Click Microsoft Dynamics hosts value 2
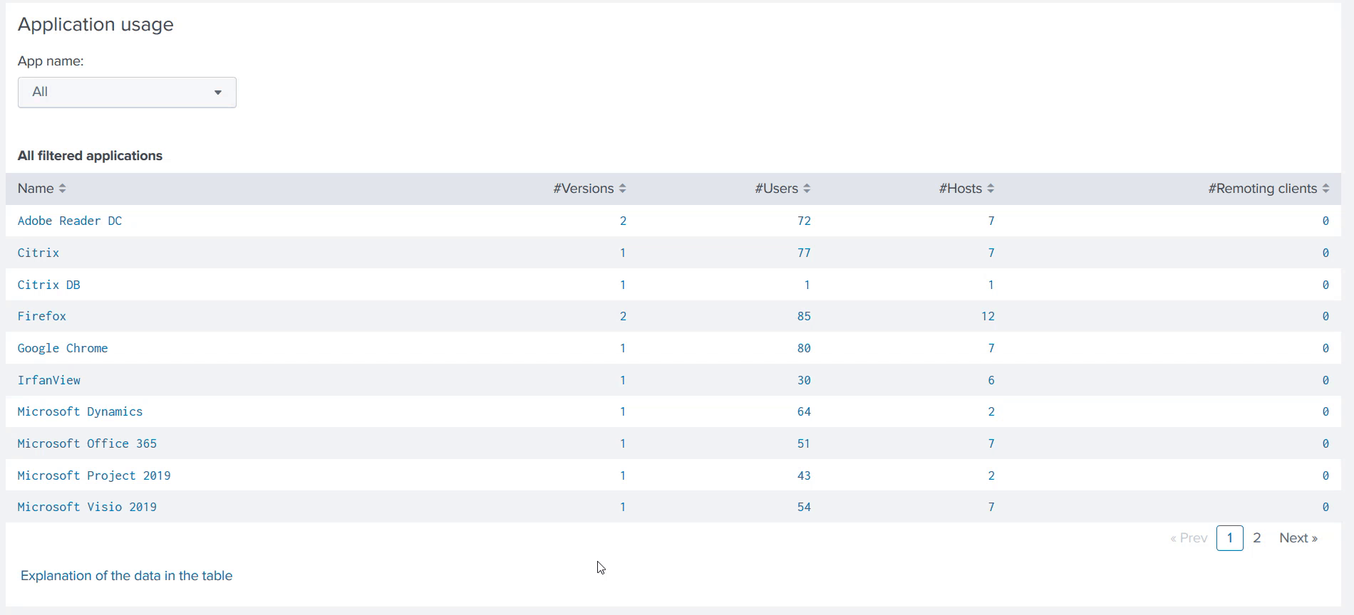 [991, 411]
